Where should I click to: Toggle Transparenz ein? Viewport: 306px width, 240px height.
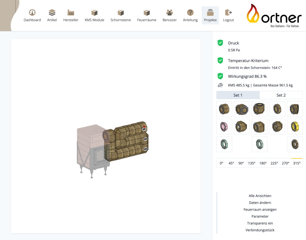tap(260, 223)
